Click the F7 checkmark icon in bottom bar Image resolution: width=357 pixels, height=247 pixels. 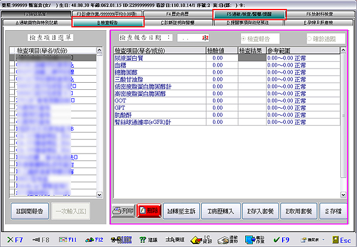[15, 239]
